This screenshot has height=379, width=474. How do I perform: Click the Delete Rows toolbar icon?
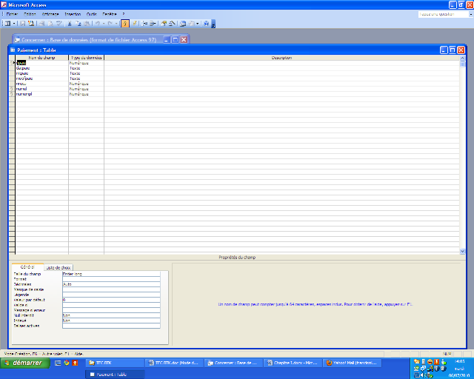coord(153,24)
